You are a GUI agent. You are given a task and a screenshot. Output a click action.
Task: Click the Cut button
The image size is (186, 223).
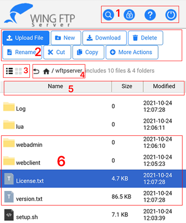[57, 52]
